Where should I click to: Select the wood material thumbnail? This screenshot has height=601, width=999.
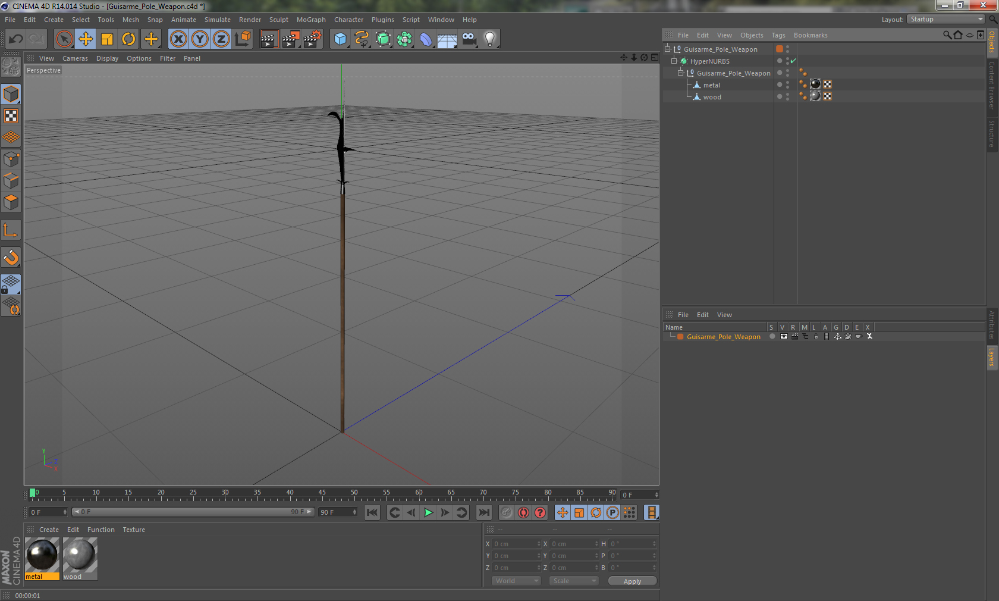(80, 559)
